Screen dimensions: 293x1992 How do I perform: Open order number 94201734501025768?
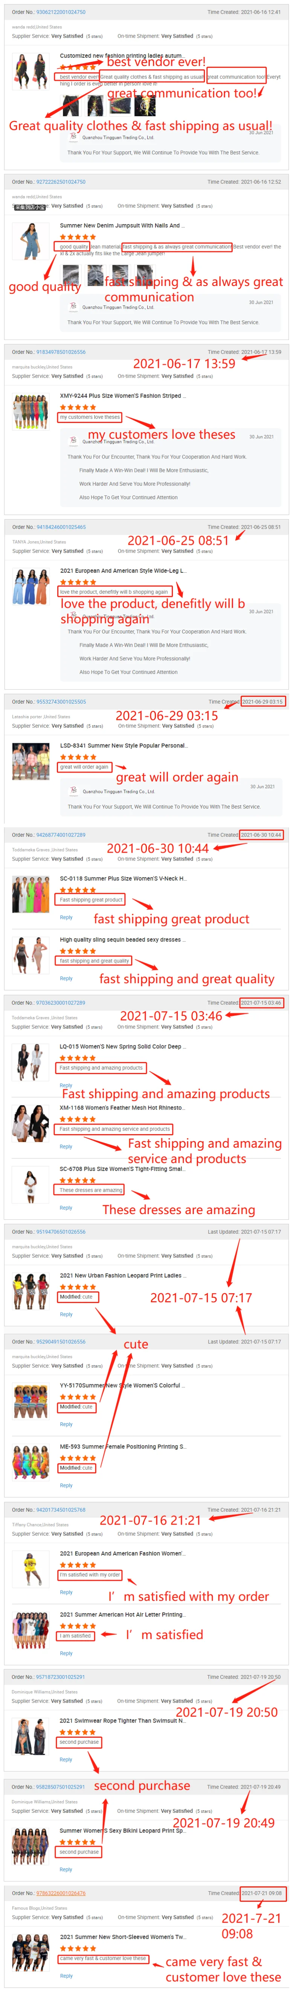pos(61,1509)
